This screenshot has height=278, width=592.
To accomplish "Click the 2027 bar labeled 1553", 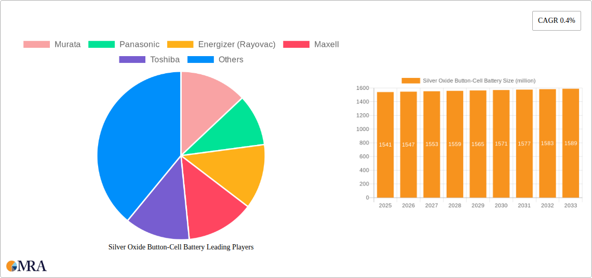I will coord(432,144).
